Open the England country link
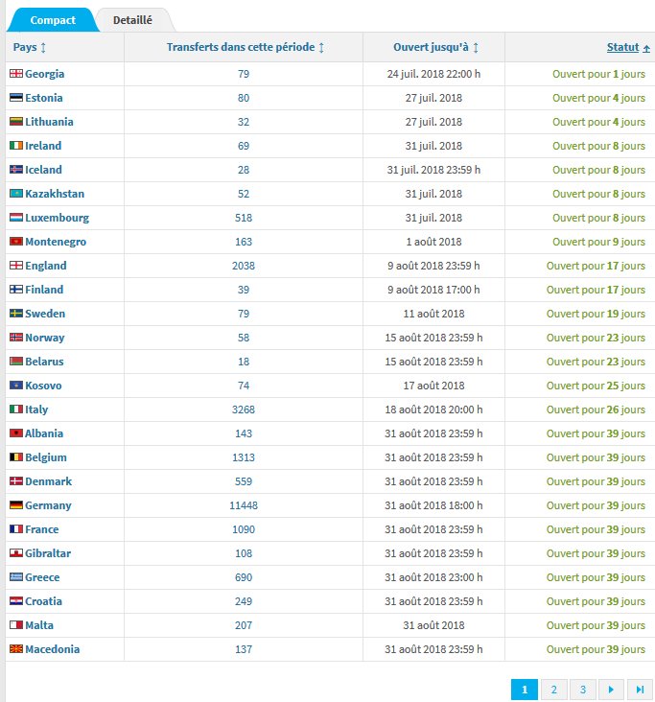 [46, 266]
